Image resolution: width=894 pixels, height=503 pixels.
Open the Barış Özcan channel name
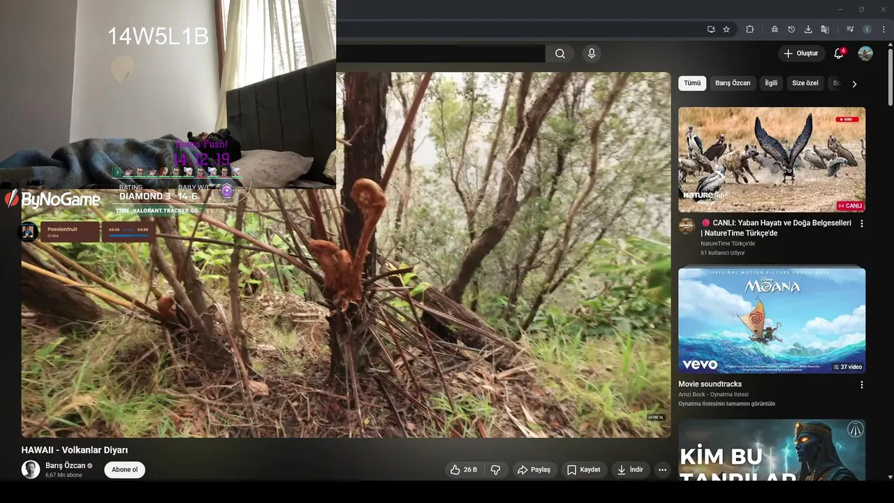coord(65,465)
